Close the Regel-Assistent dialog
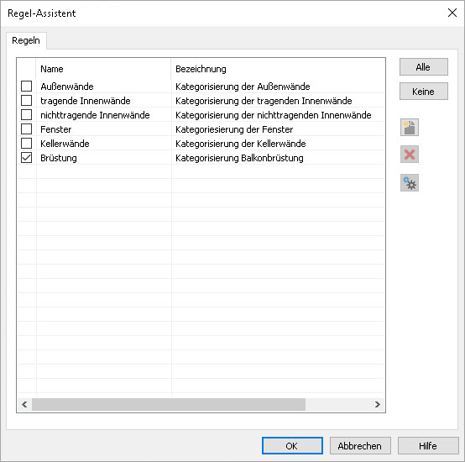Screen dimensions: 465x462 click(452, 13)
